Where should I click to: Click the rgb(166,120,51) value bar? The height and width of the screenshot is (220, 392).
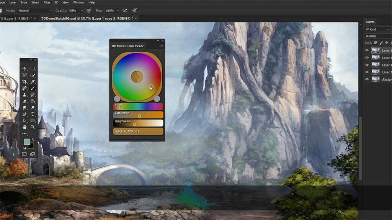point(138,131)
